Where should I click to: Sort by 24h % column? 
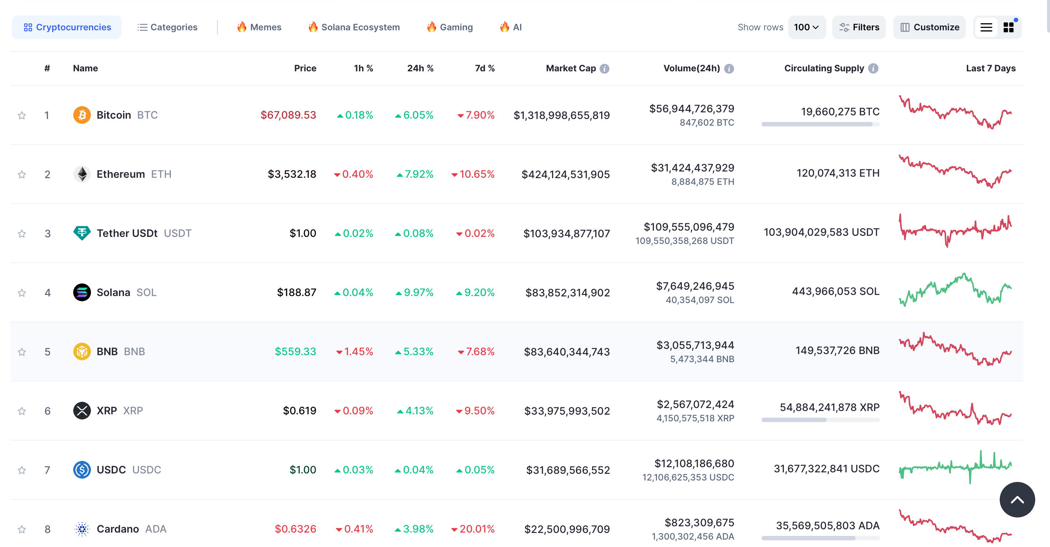pyautogui.click(x=420, y=68)
